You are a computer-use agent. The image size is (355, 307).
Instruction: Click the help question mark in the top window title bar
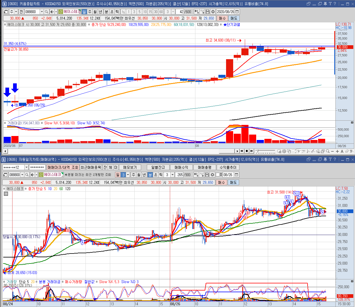tap(335, 4)
